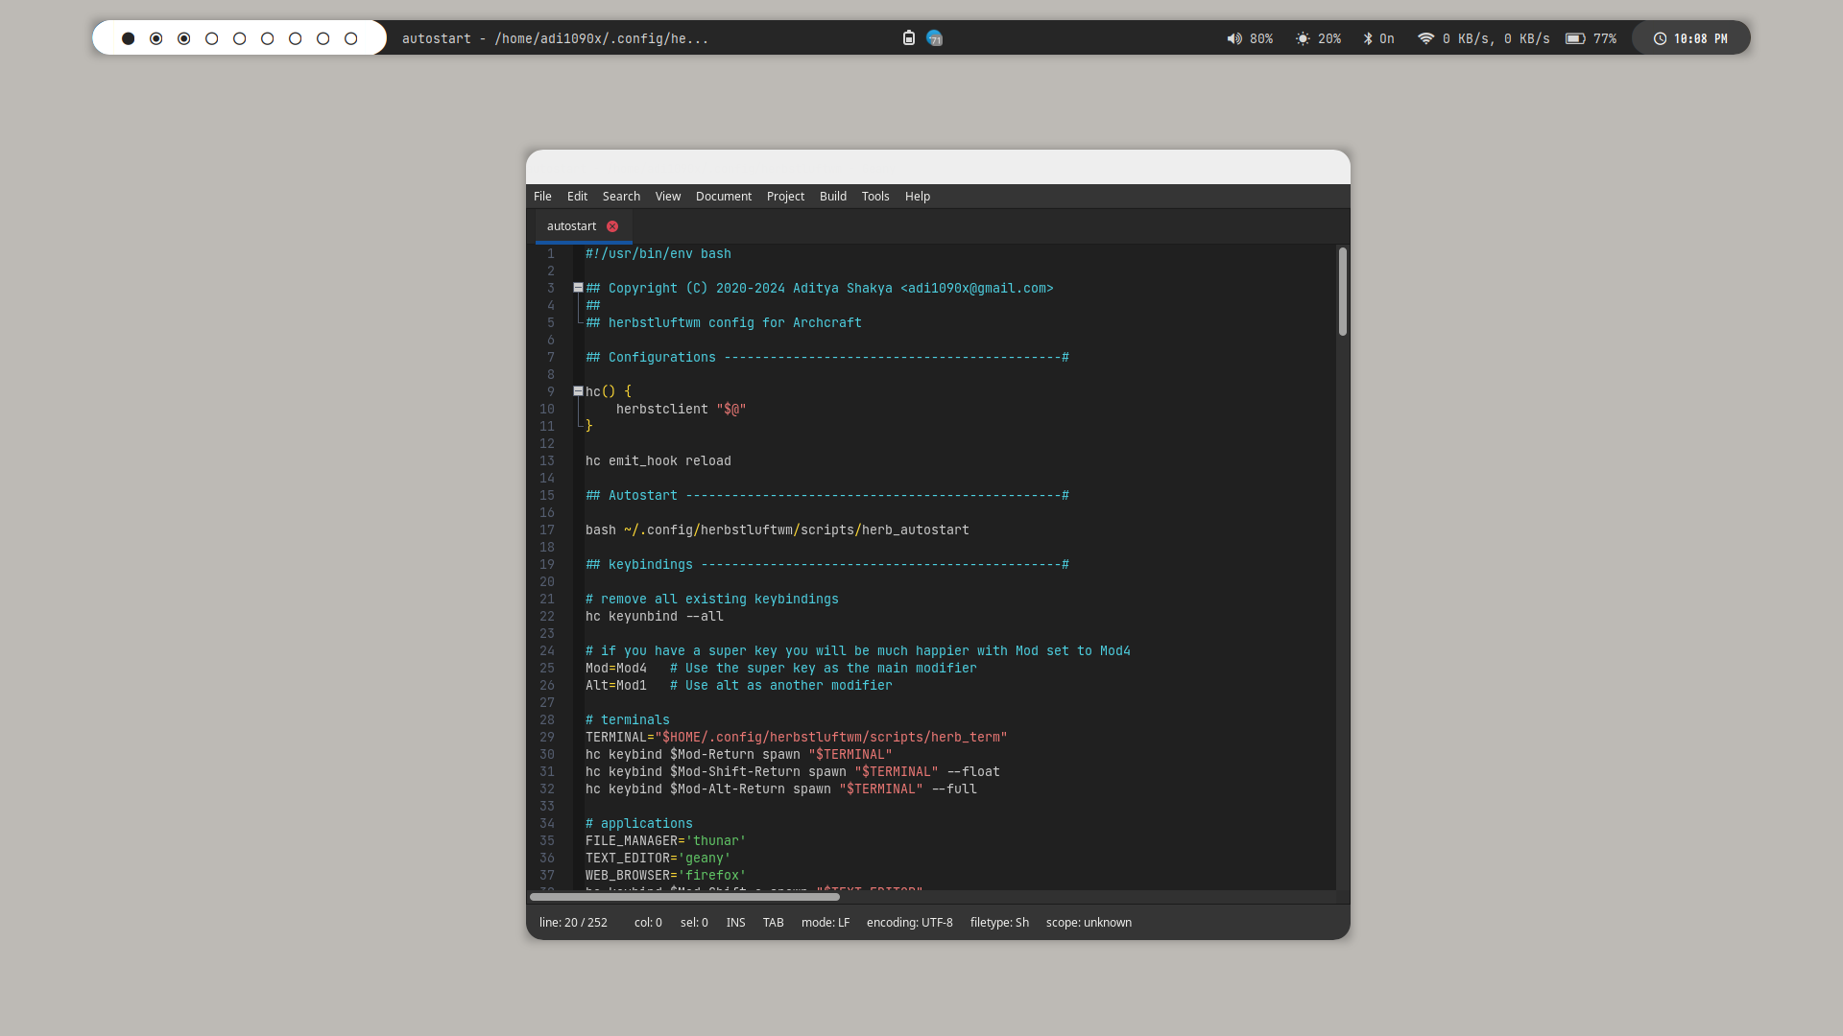This screenshot has height=1036, width=1843.
Task: Click the clock icon in the bar
Action: tap(1660, 39)
